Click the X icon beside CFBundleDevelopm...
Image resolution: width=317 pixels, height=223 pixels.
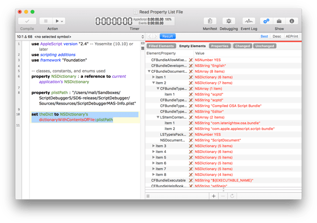click(x=190, y=66)
